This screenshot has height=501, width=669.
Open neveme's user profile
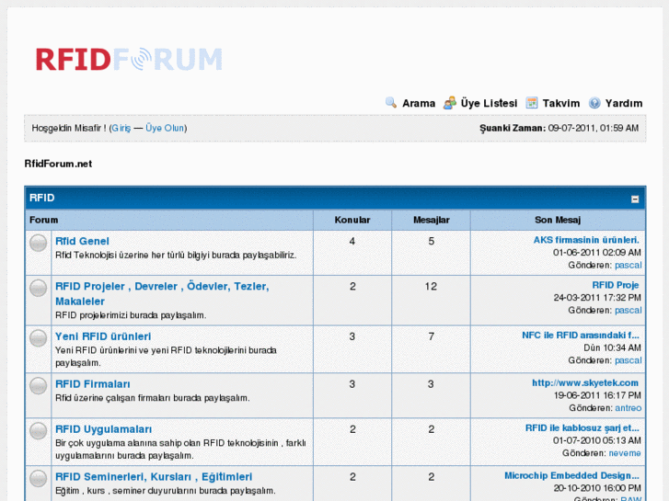pos(625,453)
